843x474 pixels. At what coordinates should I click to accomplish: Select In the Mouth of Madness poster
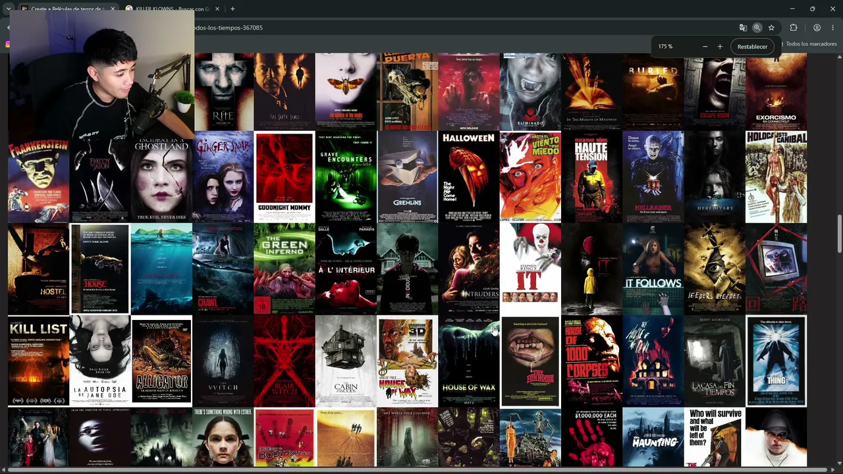(x=591, y=92)
